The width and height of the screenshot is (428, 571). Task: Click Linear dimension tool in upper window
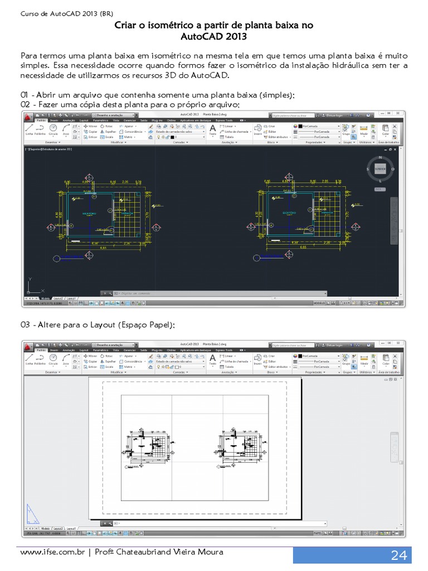coord(228,127)
